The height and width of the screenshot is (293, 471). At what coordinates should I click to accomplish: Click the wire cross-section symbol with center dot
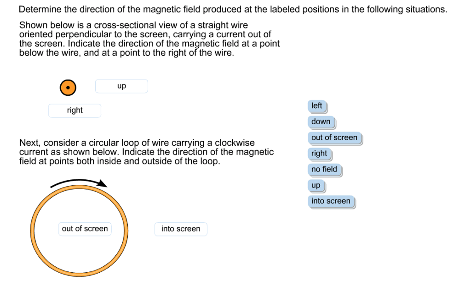coord(68,87)
